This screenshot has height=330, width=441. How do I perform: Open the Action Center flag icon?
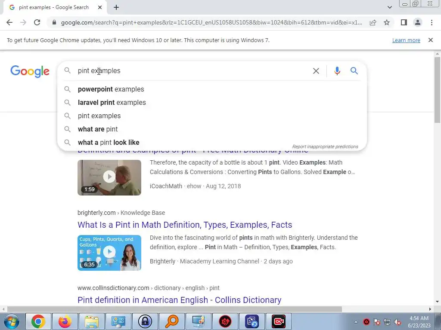[x=376, y=322]
